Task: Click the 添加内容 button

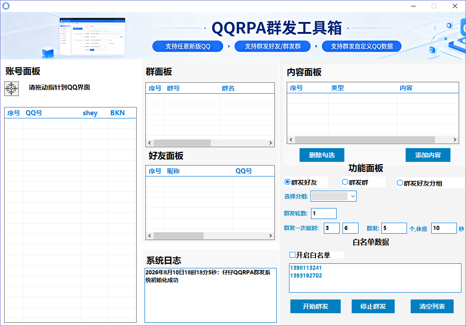Action: coord(428,155)
